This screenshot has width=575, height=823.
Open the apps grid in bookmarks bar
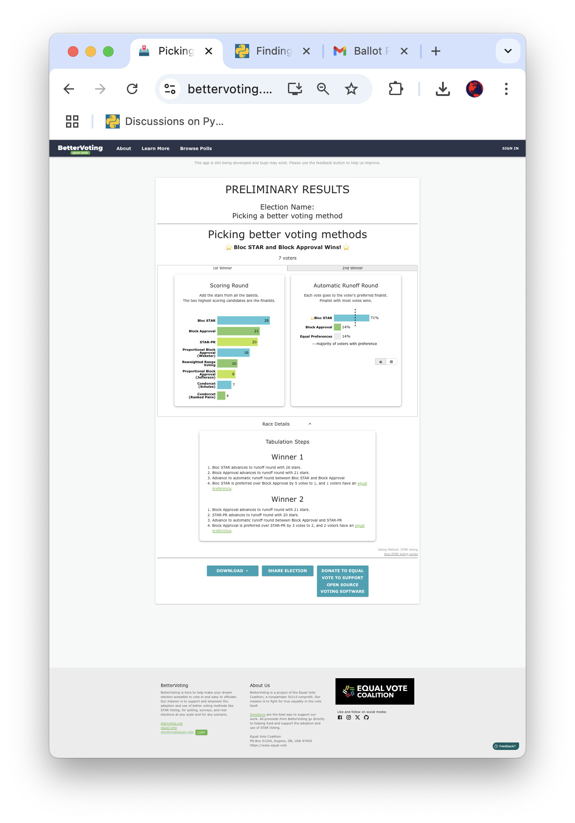(x=72, y=121)
